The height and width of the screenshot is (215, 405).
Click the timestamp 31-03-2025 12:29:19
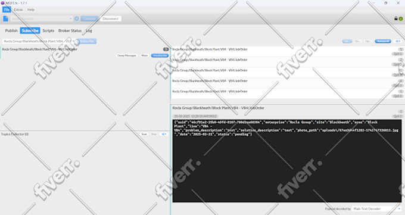point(195,116)
